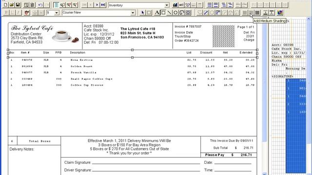The width and height of the screenshot is (312, 175).
Task: Click the 'Claim Signature:' label
Action: coord(78,162)
